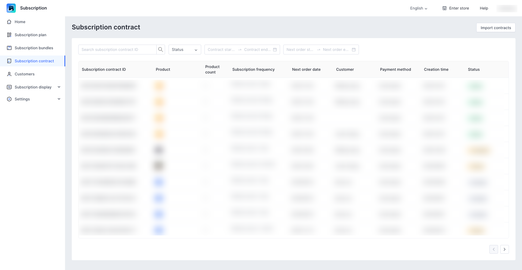This screenshot has width=522, height=270.
Task: Click calendar icon in next order range
Action: tap(354, 50)
